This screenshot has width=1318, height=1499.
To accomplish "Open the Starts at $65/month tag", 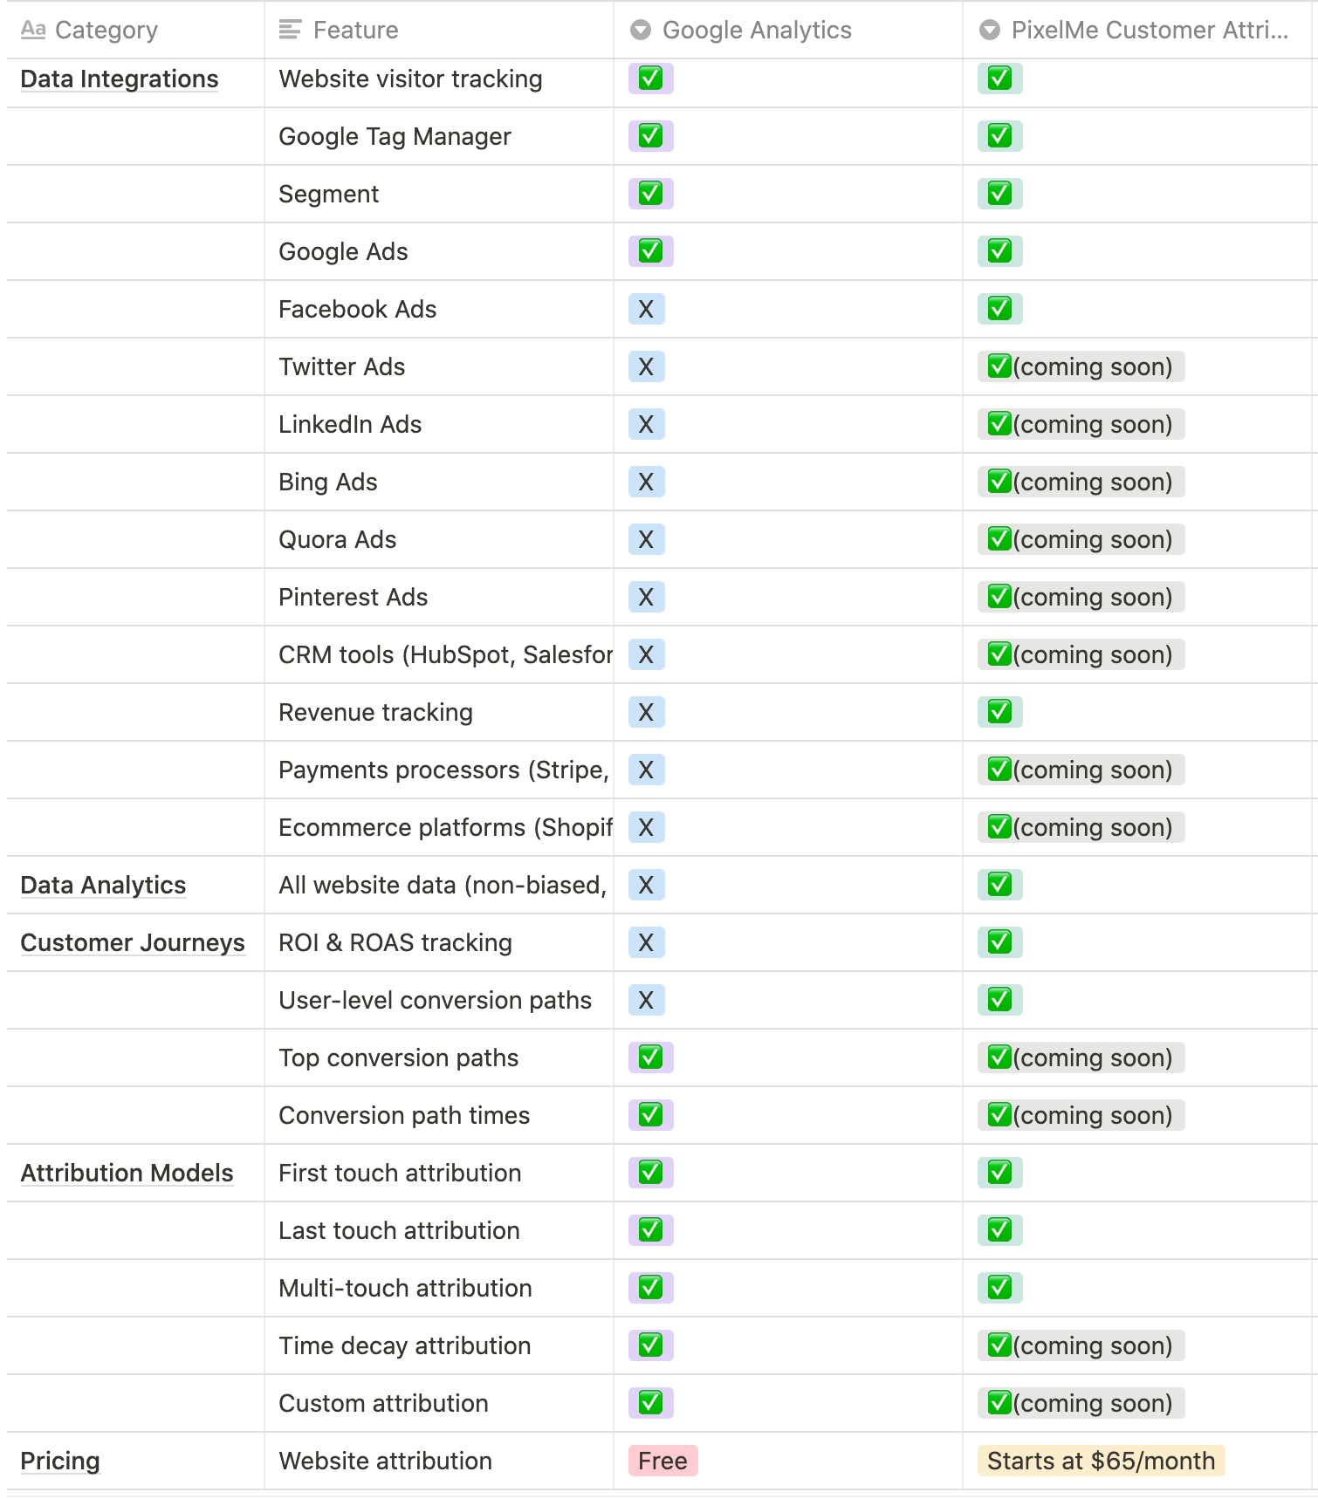I will (x=1101, y=1461).
